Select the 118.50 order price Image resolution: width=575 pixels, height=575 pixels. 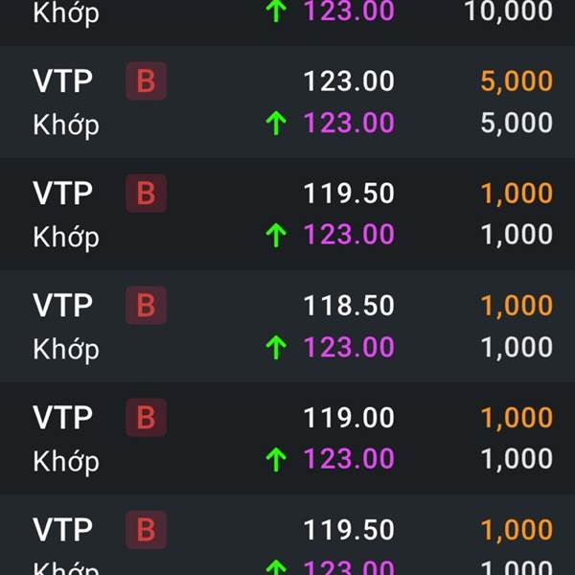click(349, 306)
